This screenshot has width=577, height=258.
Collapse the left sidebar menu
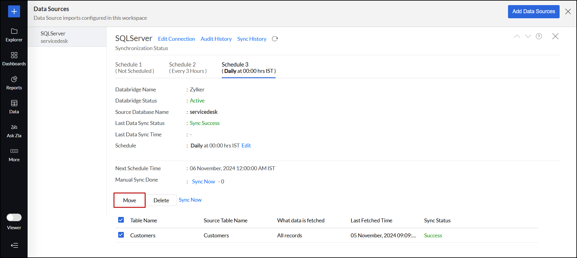click(x=14, y=245)
